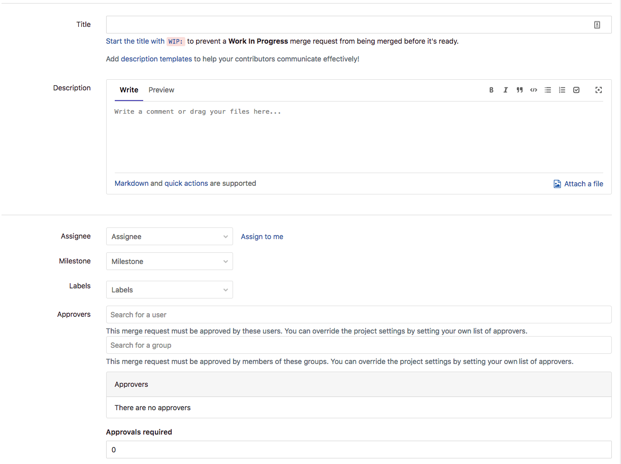This screenshot has width=621, height=464.
Task: Insert a blockquote in description
Action: (519, 90)
